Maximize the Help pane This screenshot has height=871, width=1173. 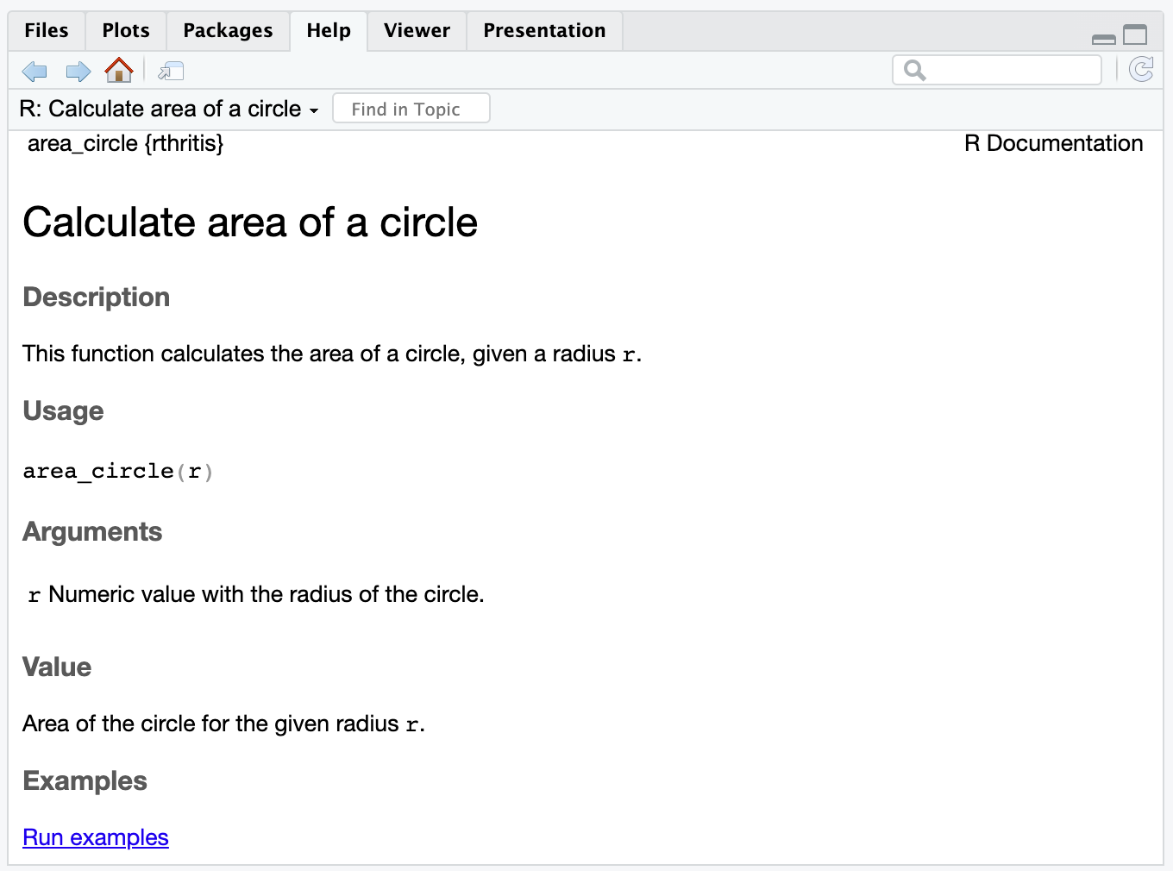[1135, 35]
